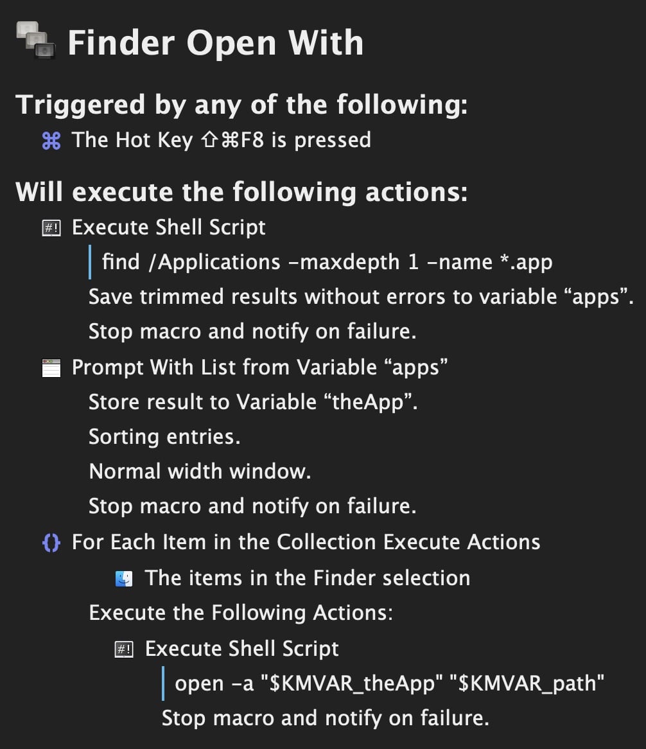Select the For Each Item in the Collection action
The image size is (646, 749).
pos(306,543)
